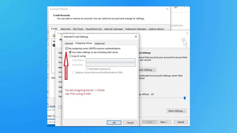Image resolution: width=237 pixels, height=133 pixels.
Task: Toggle Remember password checkbox
Action: click(87, 69)
